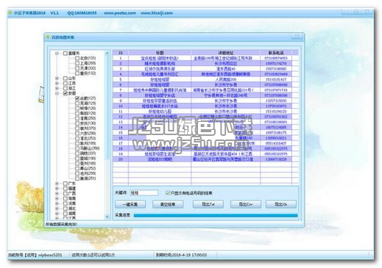Check the 上海 city checkbox
Viewport: 382px width, 268px height.
[x=77, y=63]
